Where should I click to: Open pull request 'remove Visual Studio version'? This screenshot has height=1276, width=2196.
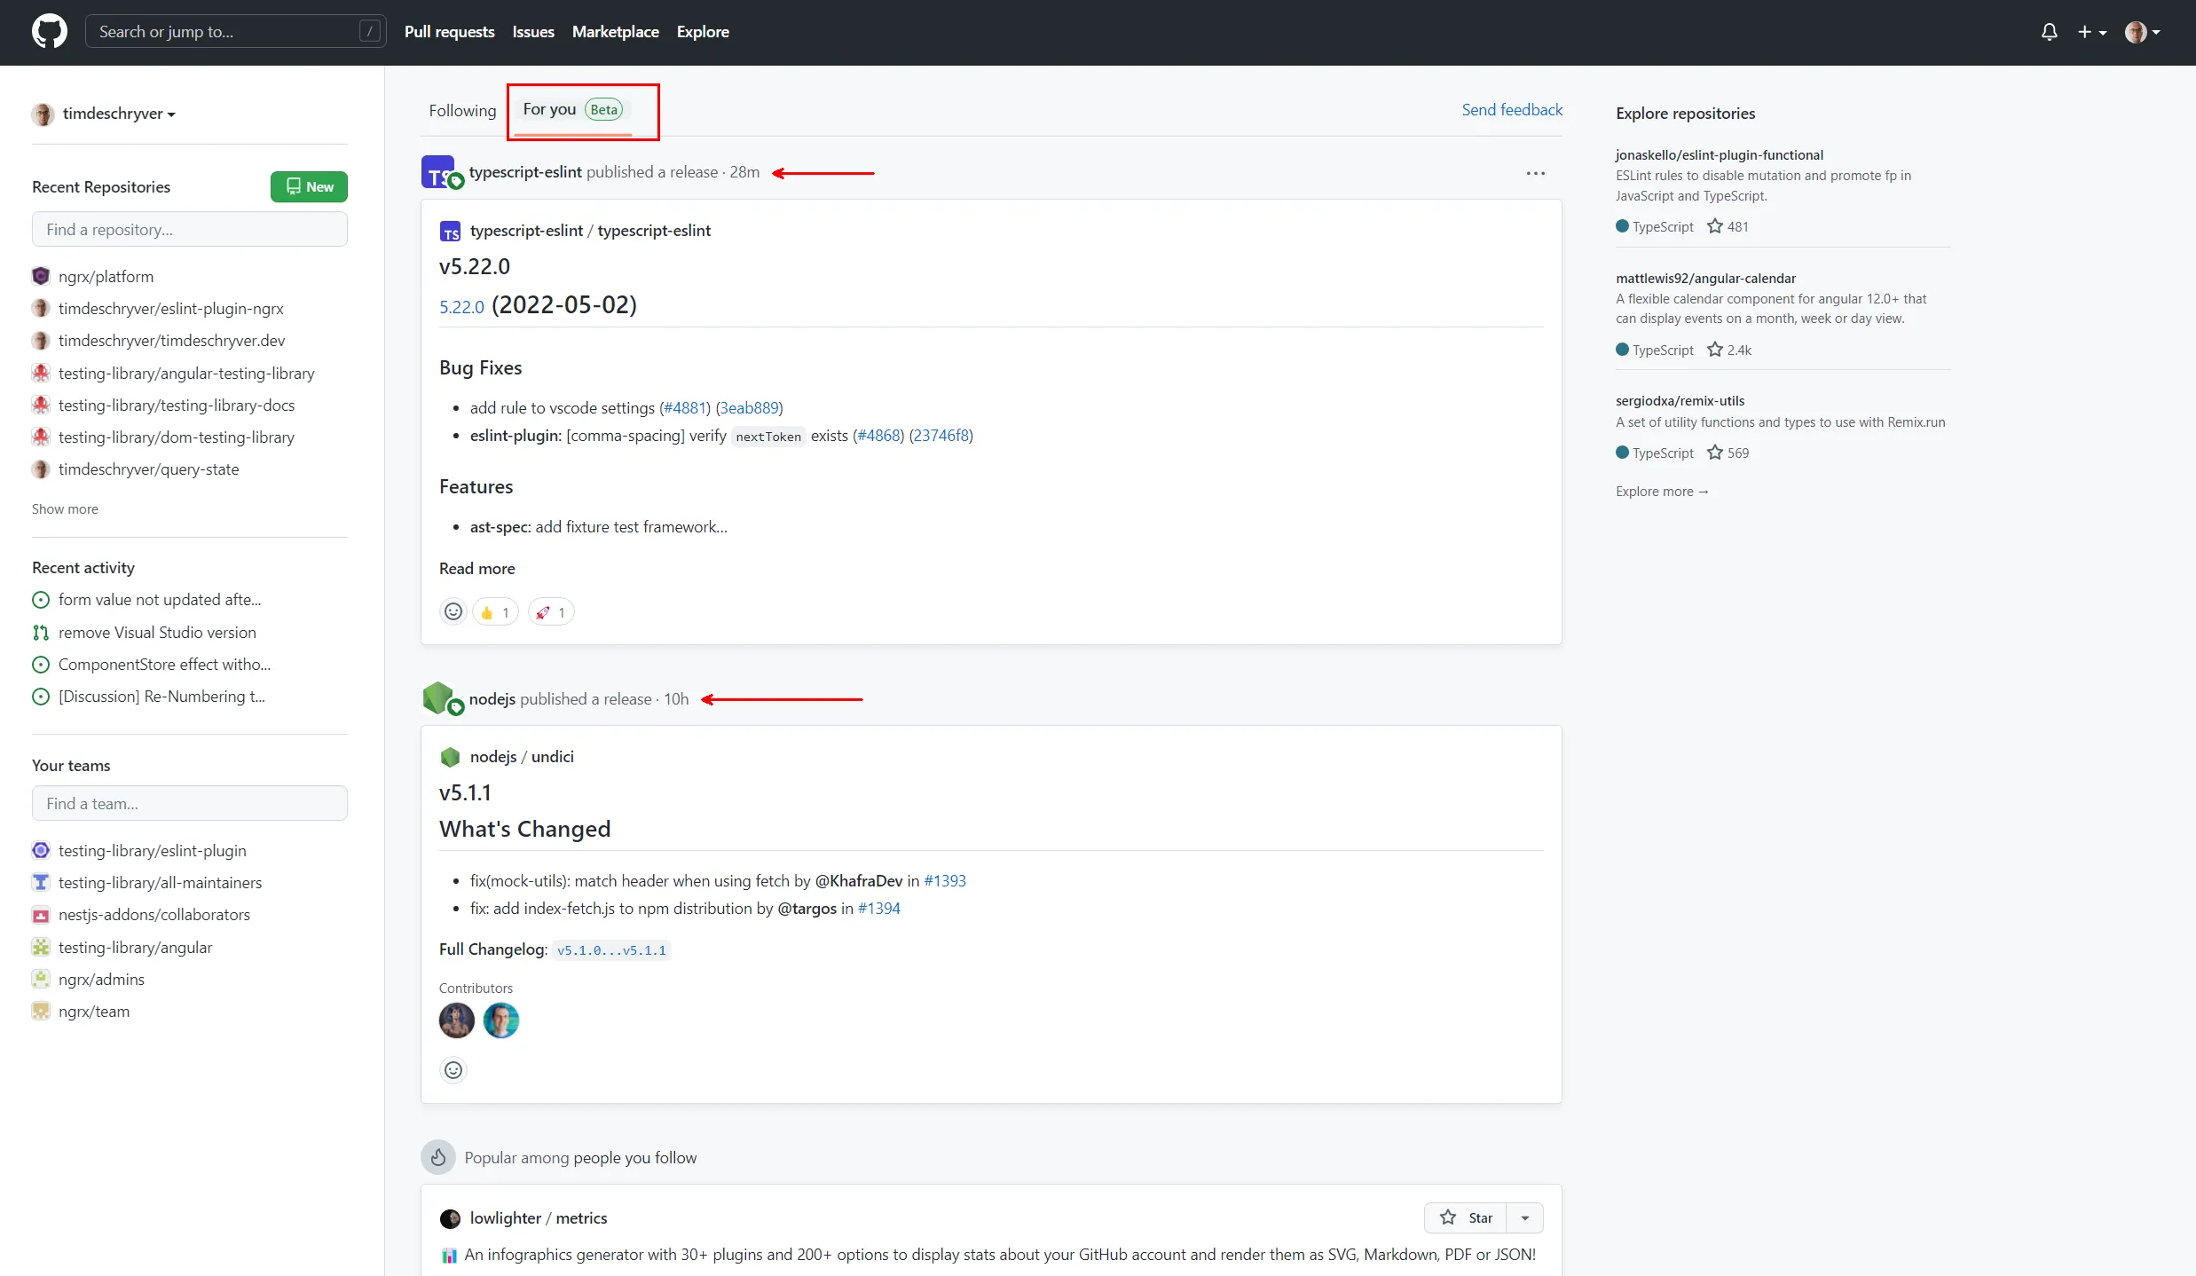[x=157, y=632]
